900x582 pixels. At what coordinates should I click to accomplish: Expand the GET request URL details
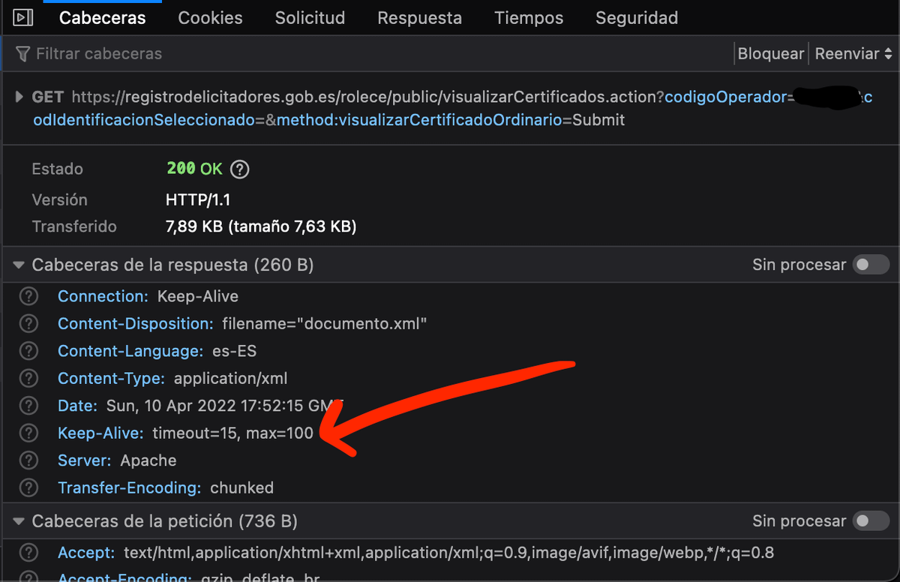(x=19, y=97)
